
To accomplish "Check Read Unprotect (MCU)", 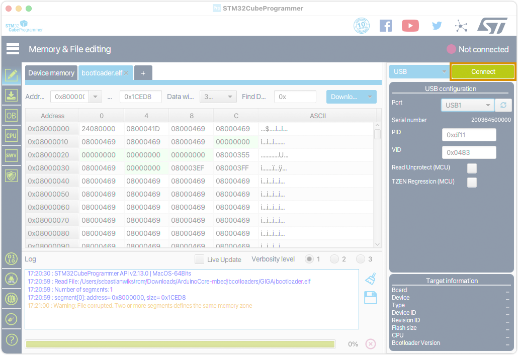I will pos(472,168).
